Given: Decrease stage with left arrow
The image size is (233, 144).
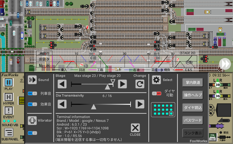Looking at the screenshot, I should pos(62,84).
